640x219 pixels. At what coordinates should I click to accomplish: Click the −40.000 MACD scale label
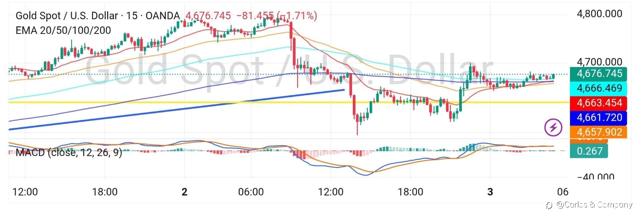pos(596,177)
